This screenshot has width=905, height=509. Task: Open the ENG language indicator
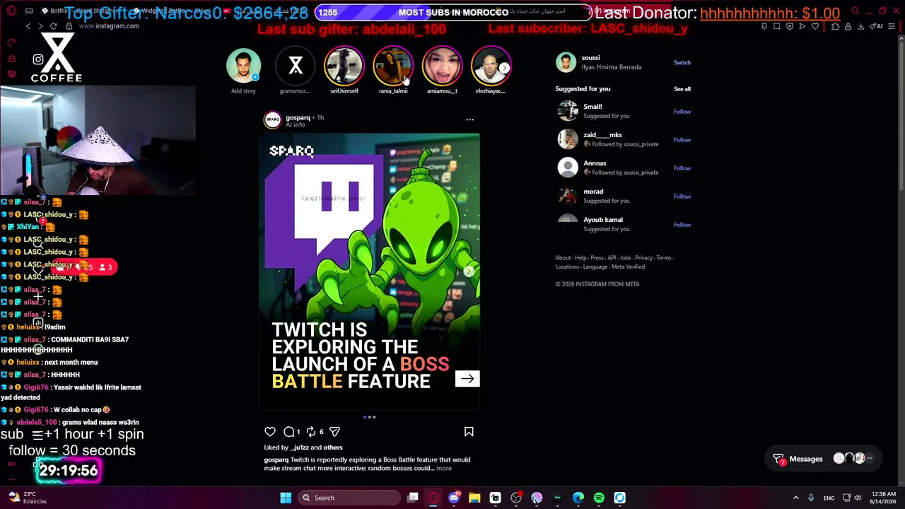(x=829, y=498)
